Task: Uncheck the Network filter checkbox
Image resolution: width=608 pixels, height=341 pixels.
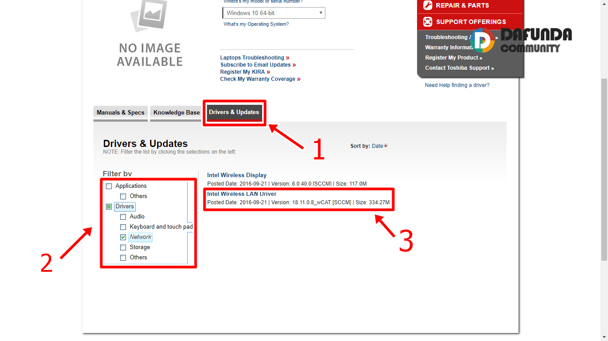Action: coord(123,238)
